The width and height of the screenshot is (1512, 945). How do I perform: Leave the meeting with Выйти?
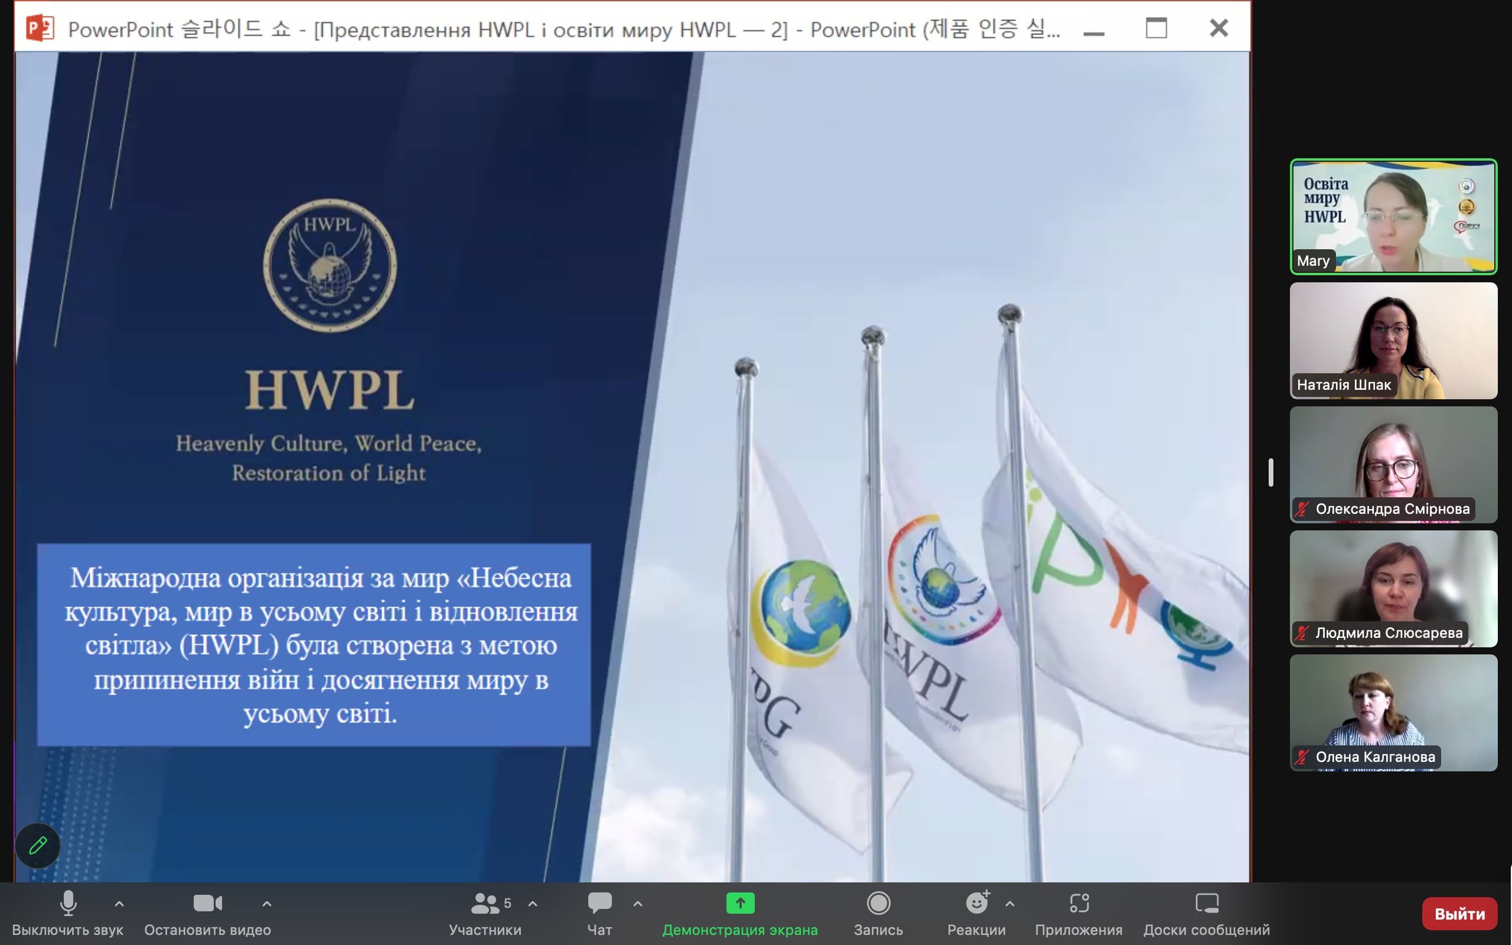pyautogui.click(x=1459, y=914)
